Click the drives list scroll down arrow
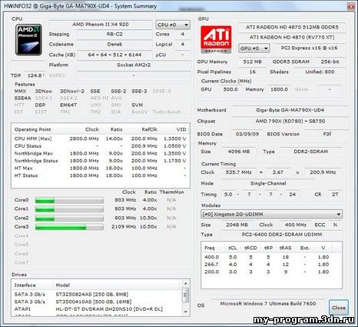358x327 pixels. 186,312
